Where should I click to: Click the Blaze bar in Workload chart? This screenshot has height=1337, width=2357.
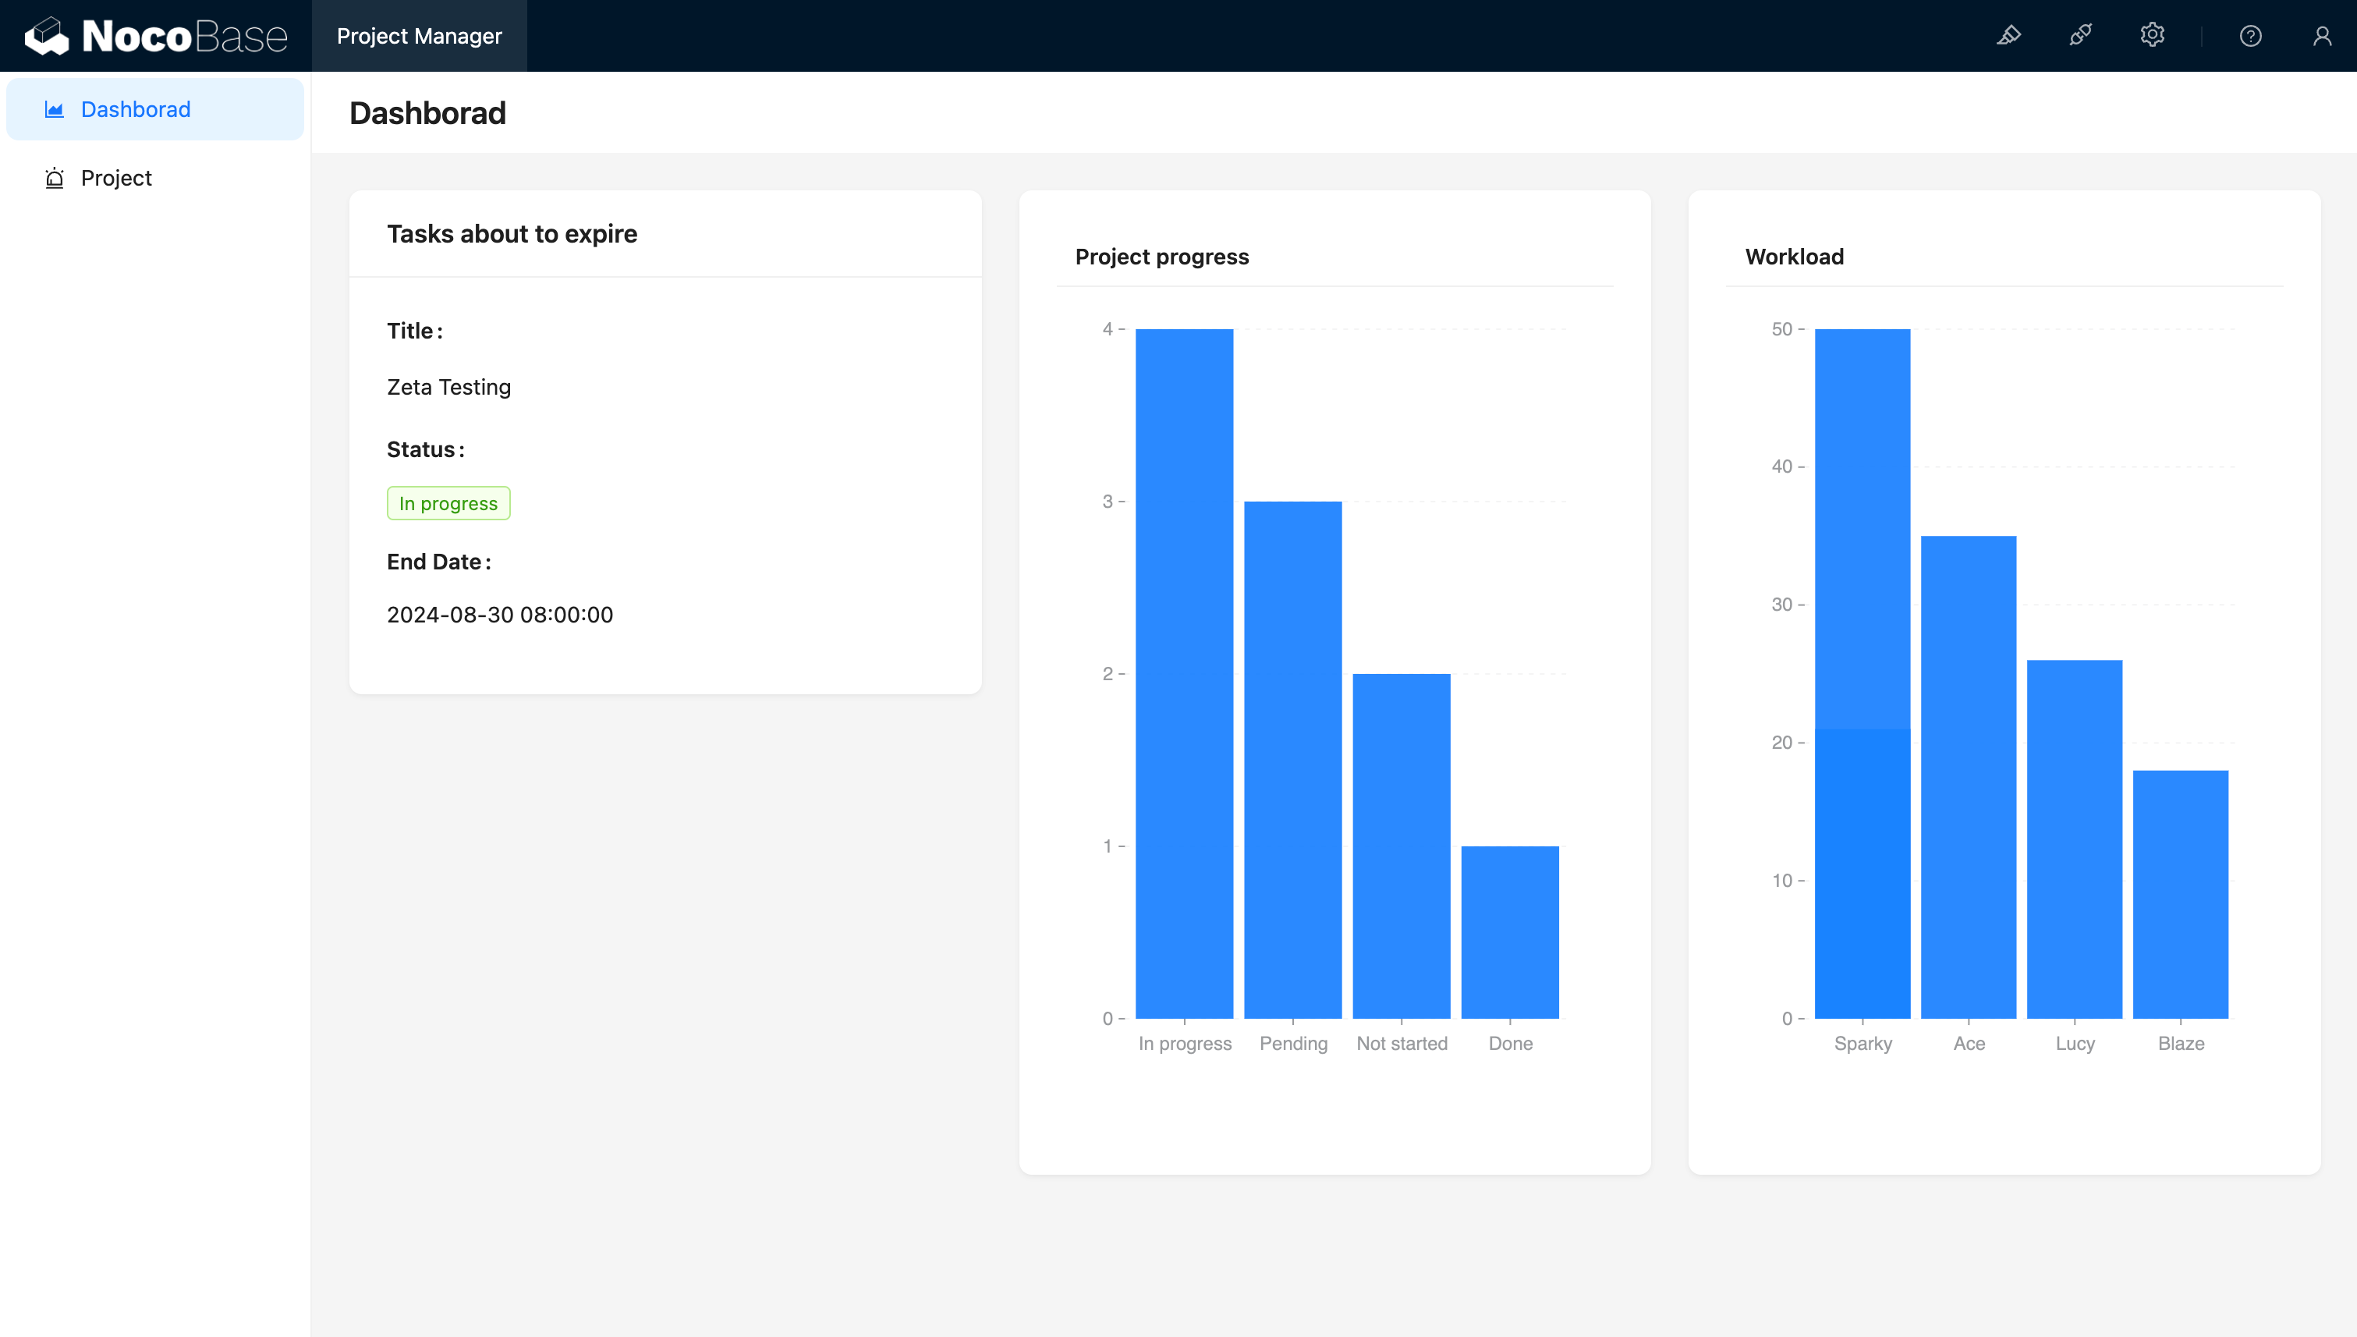pyautogui.click(x=2181, y=895)
